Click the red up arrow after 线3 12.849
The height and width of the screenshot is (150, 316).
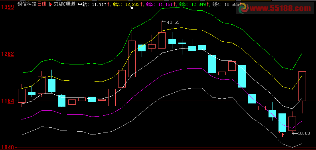click(x=207, y=4)
